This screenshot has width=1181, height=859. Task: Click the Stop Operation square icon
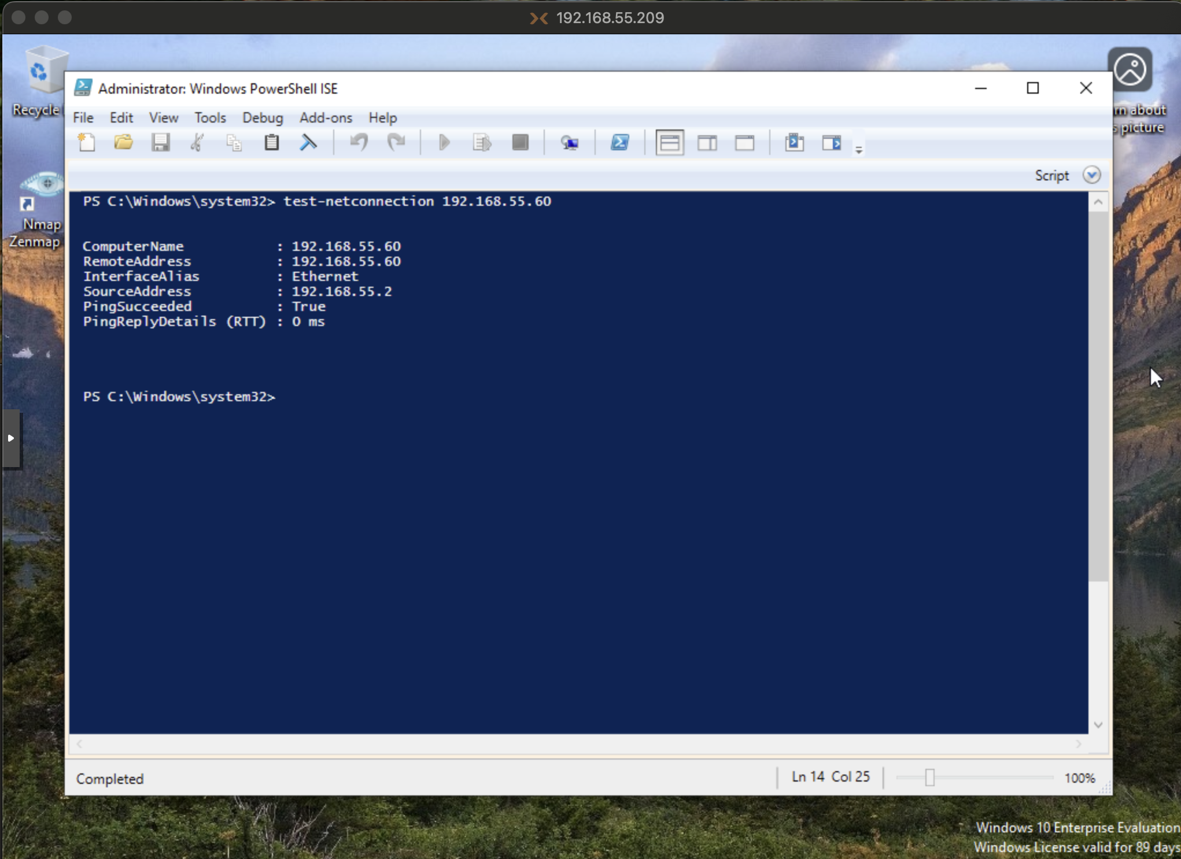[520, 142]
